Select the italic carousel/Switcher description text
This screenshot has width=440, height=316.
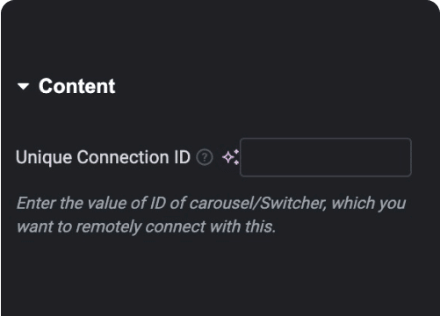pos(211,215)
